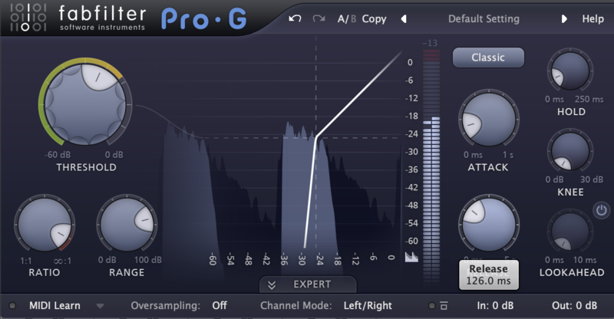Click the Out: 0 dB output level
The height and width of the screenshot is (319, 614).
pos(574,306)
